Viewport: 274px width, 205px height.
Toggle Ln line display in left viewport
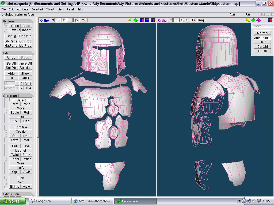point(58,20)
